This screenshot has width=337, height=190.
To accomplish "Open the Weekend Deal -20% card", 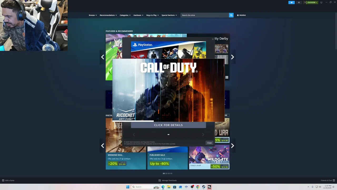I will pyautogui.click(x=126, y=161).
